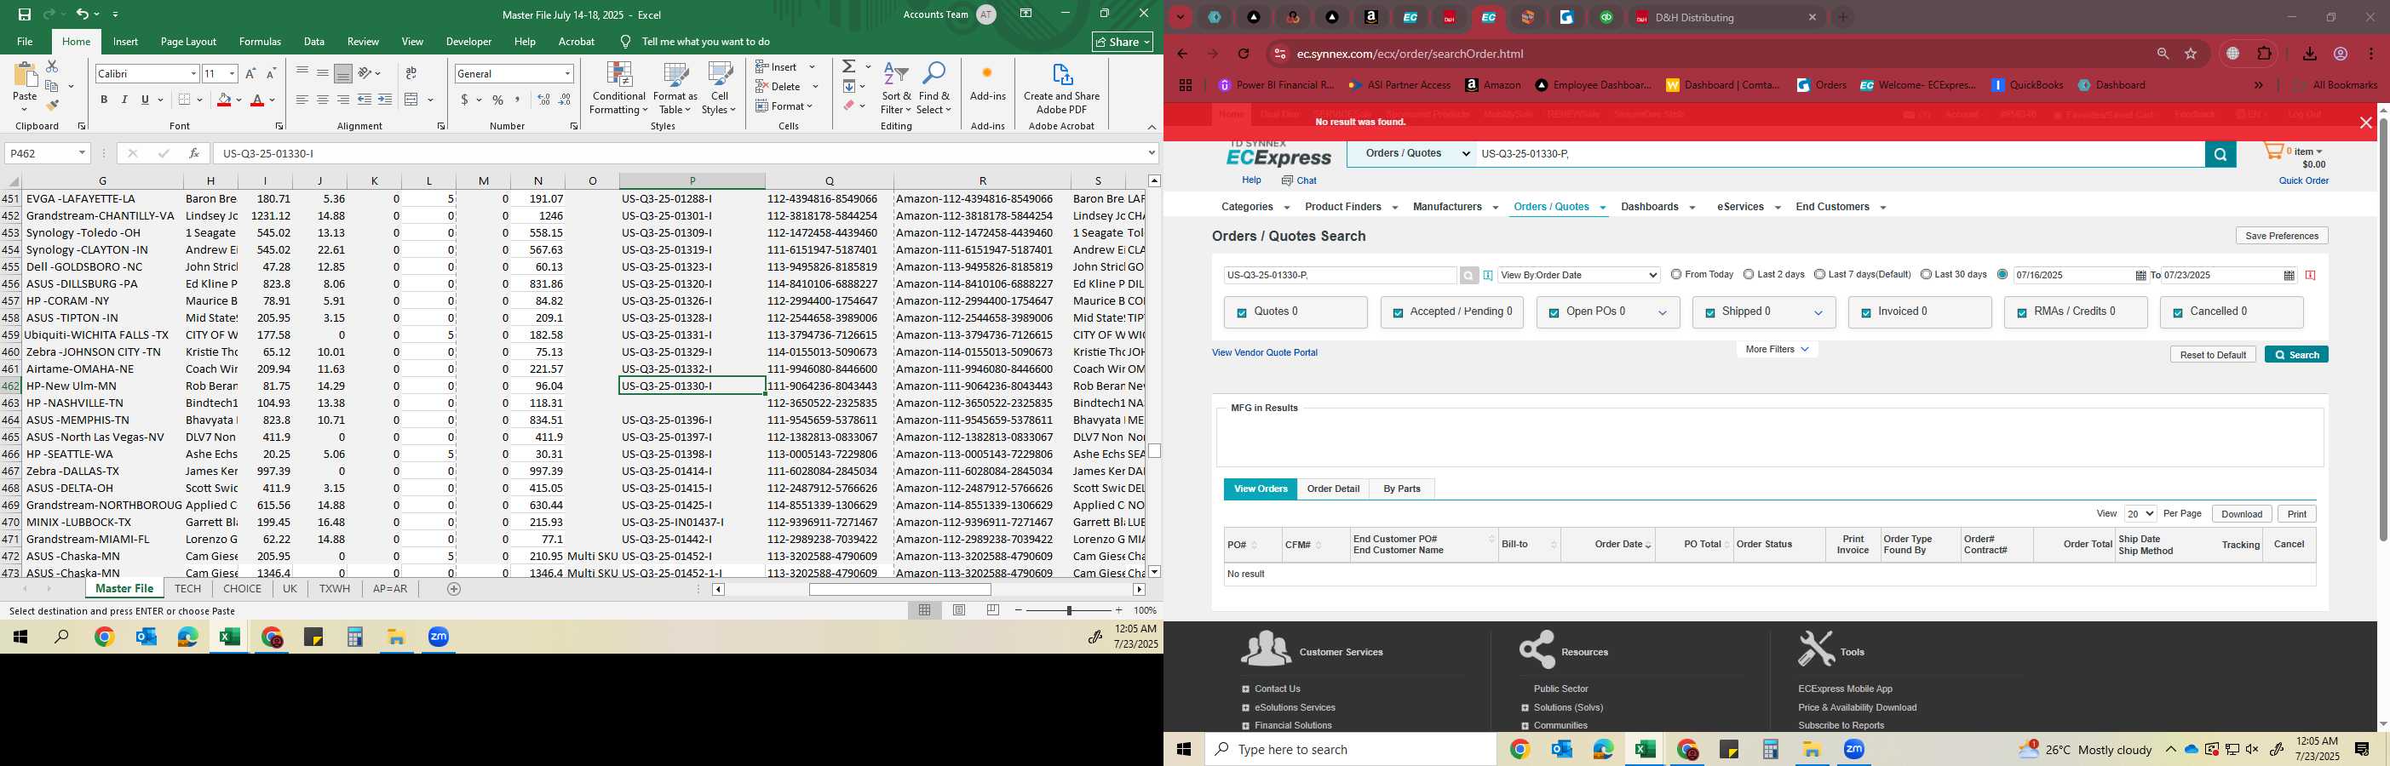This screenshot has height=766, width=2390.
Task: Click Create and Share Adobe PDF
Action: coord(1061,89)
